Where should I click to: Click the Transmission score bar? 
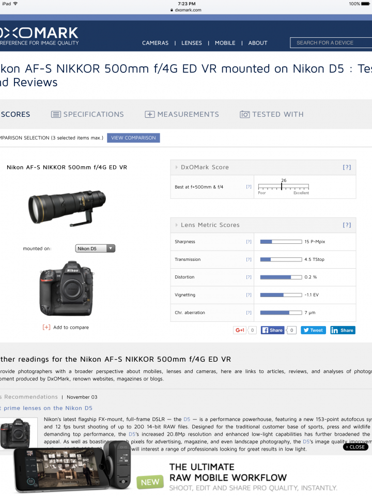point(281,259)
